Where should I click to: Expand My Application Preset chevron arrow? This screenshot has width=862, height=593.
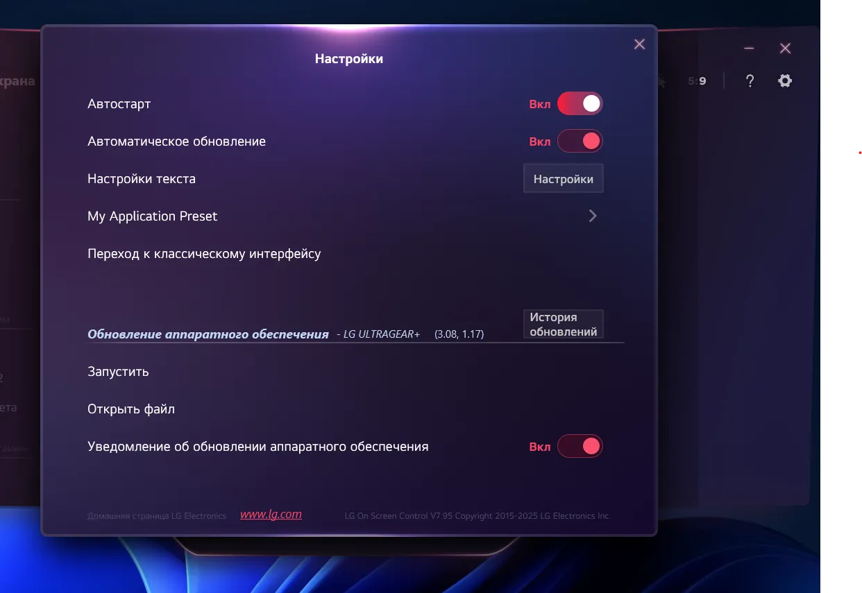click(593, 216)
